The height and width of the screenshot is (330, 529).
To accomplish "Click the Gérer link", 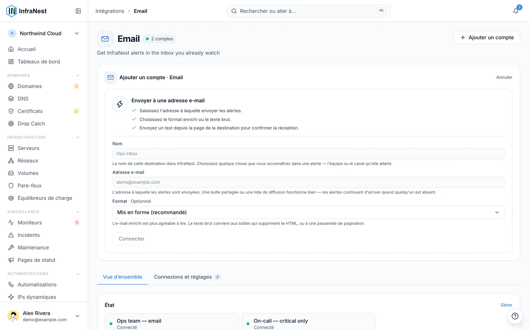I will point(506,305).
